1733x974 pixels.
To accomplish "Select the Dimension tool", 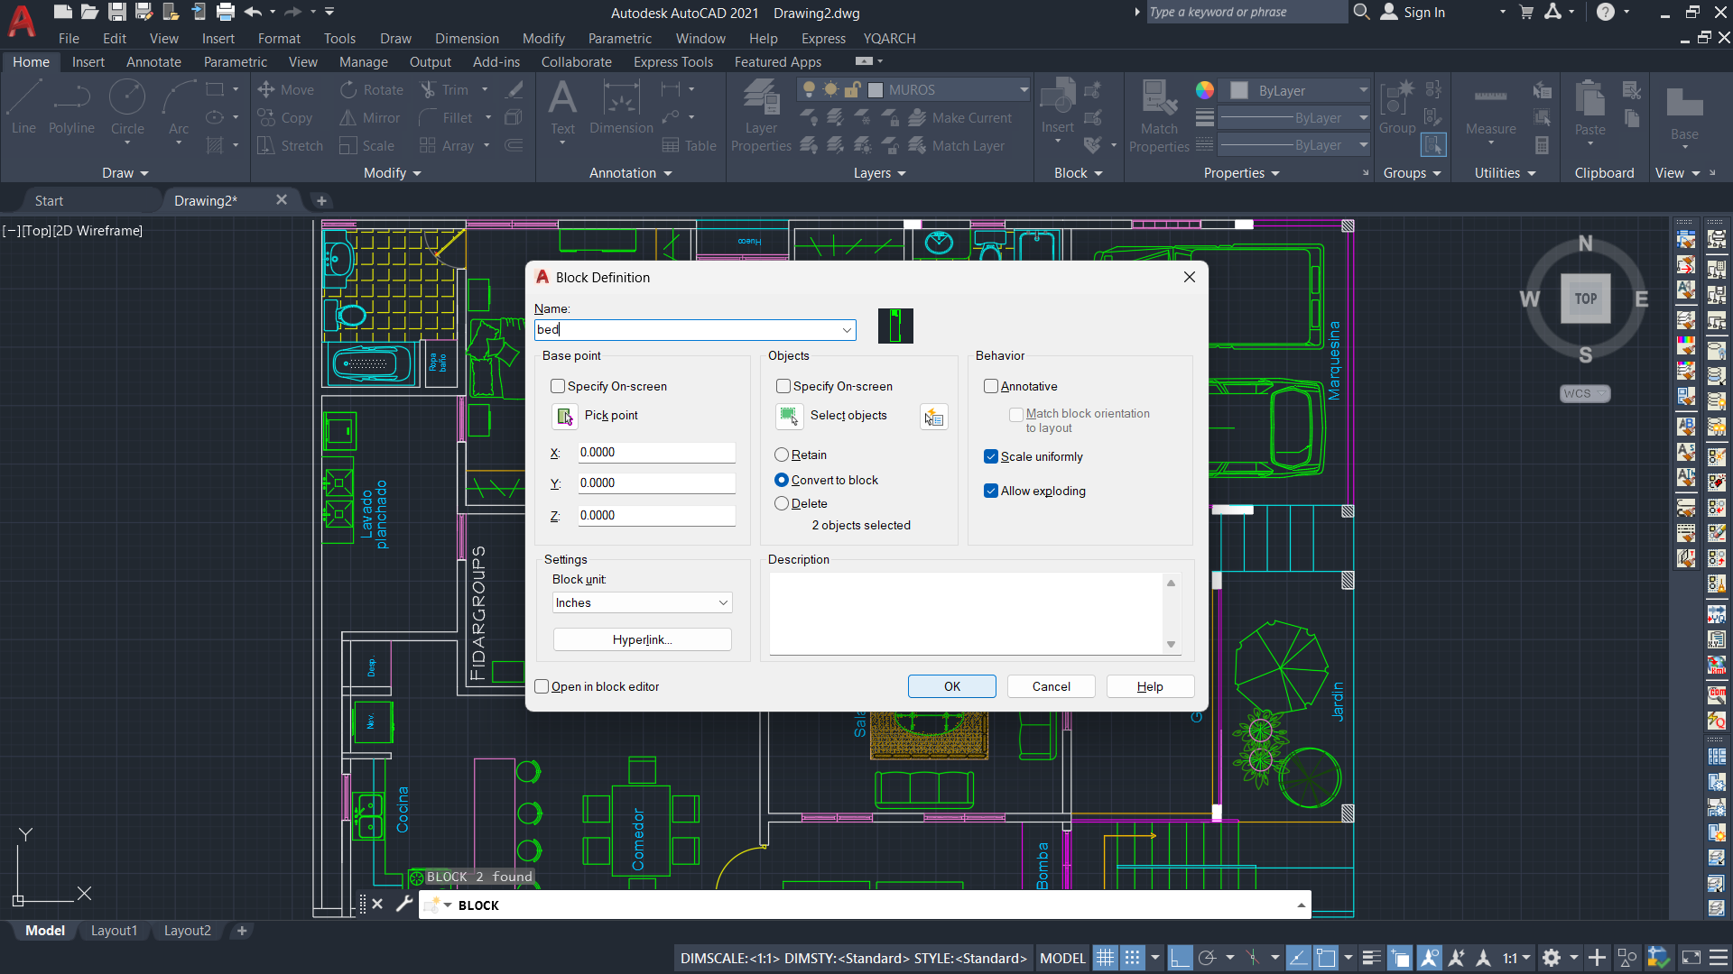I will [621, 107].
